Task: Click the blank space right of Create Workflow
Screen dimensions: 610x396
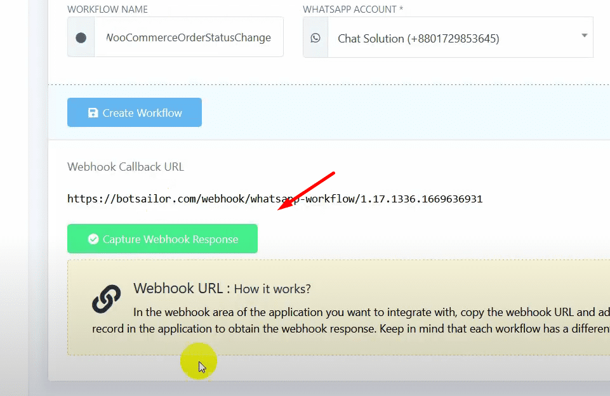Action: (x=394, y=113)
